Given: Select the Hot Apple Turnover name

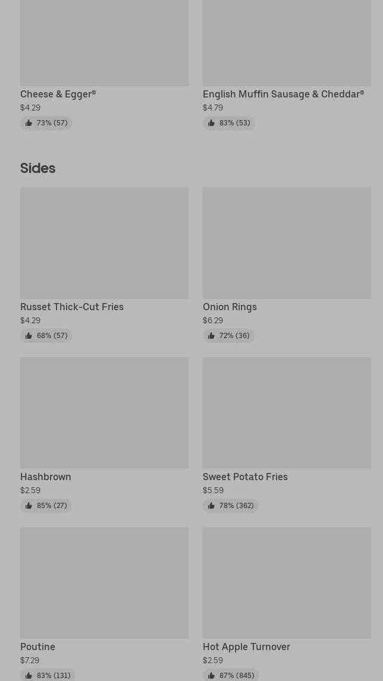Looking at the screenshot, I should pyautogui.click(x=246, y=647).
